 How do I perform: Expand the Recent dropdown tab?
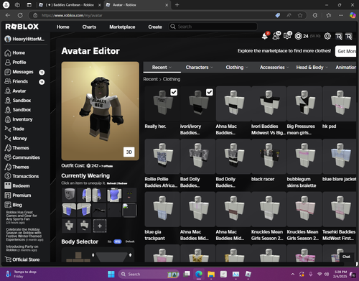click(162, 68)
